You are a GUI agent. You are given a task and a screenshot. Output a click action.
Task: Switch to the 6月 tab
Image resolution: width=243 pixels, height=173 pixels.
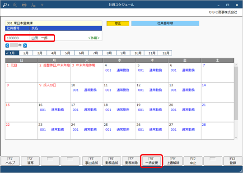81,53
